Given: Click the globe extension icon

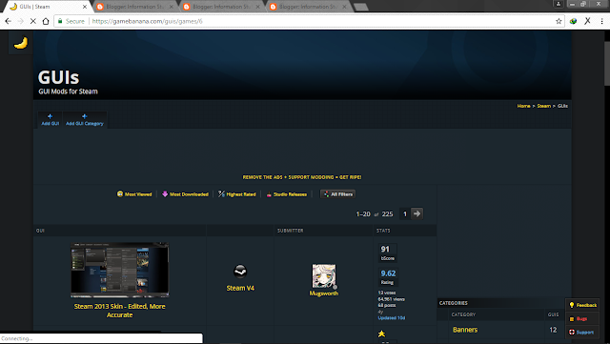Looking at the screenshot, I should coord(573,21).
